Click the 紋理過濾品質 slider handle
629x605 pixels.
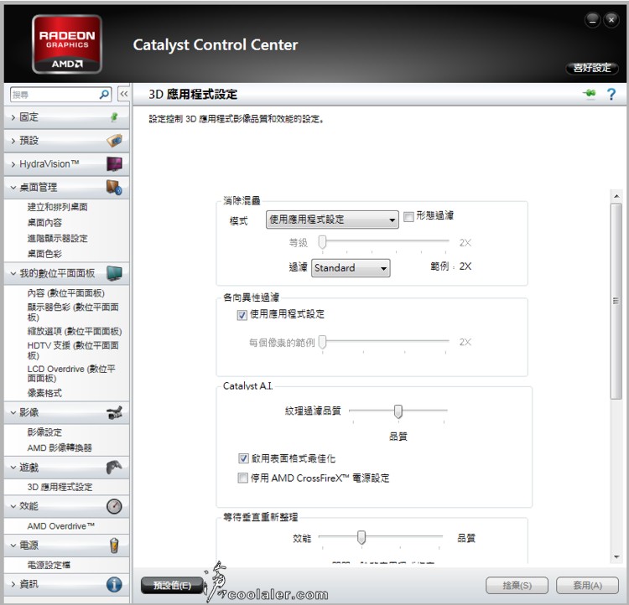point(398,411)
